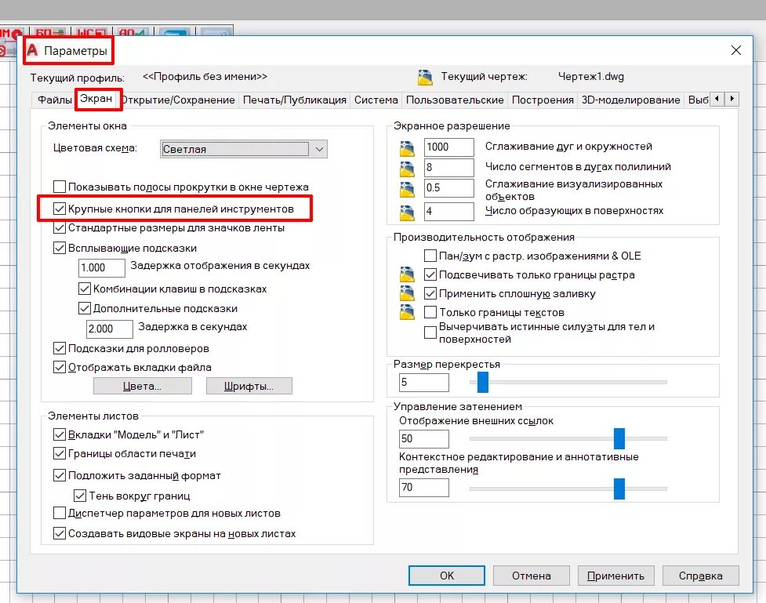The image size is (766, 603).
Task: Open help via Справка button
Action: (701, 576)
